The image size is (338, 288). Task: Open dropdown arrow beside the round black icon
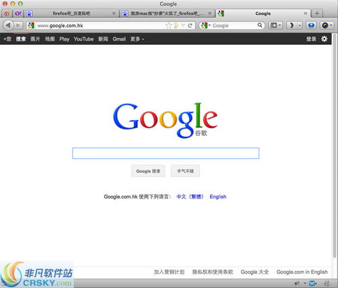[x=331, y=25]
